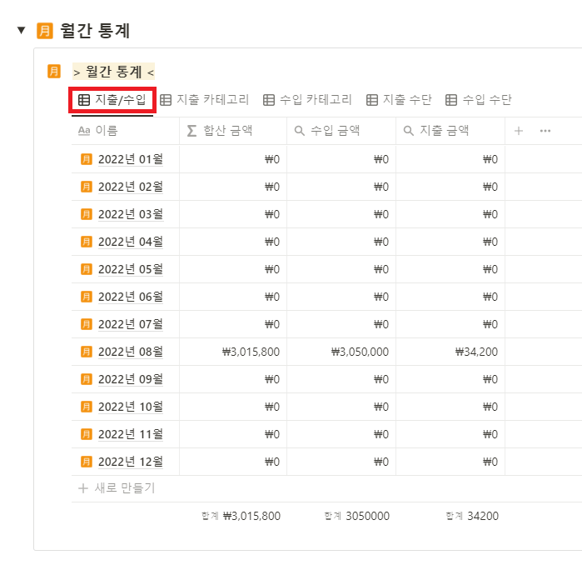Open the 2022년 05월 page
Image resolution: width=582 pixels, height=565 pixels.
130,269
